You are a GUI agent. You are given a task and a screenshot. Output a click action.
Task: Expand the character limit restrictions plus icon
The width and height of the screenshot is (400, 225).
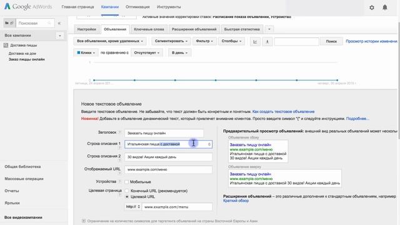coord(83,221)
